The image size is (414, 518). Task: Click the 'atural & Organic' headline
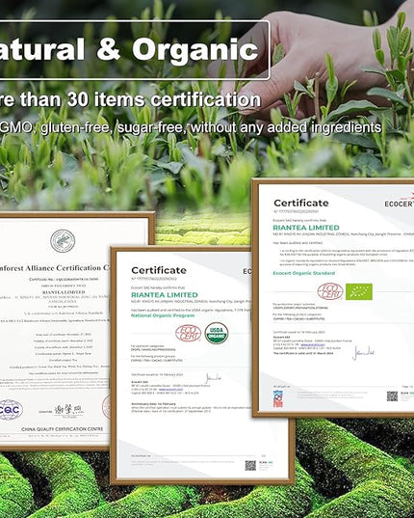click(x=129, y=49)
